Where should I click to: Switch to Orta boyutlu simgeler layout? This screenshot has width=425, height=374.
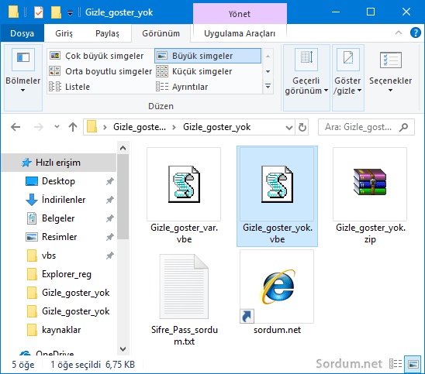101,71
